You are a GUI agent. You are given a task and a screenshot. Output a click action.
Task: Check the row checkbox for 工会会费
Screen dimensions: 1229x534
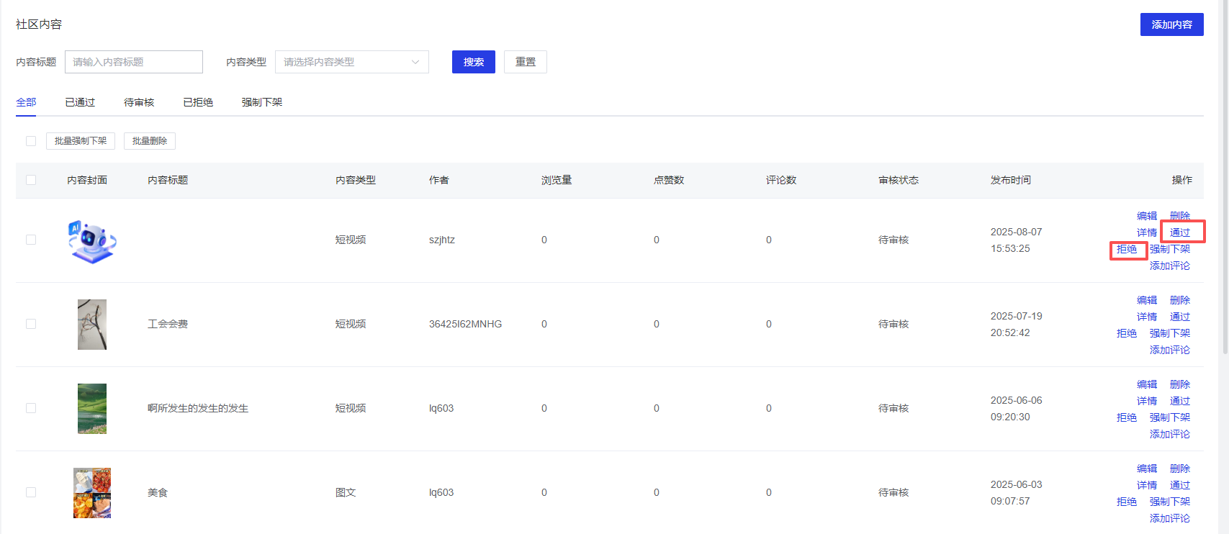pyautogui.click(x=31, y=324)
